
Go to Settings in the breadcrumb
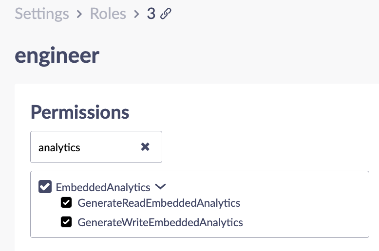(x=42, y=14)
